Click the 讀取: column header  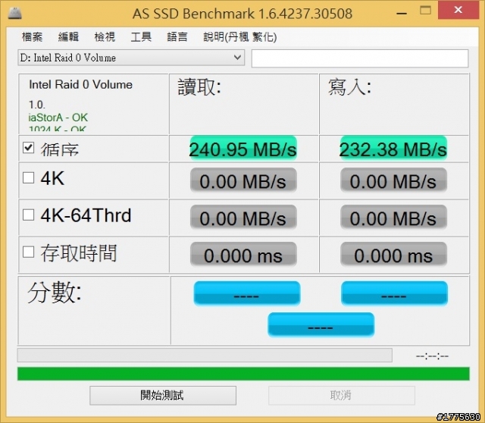pos(199,87)
